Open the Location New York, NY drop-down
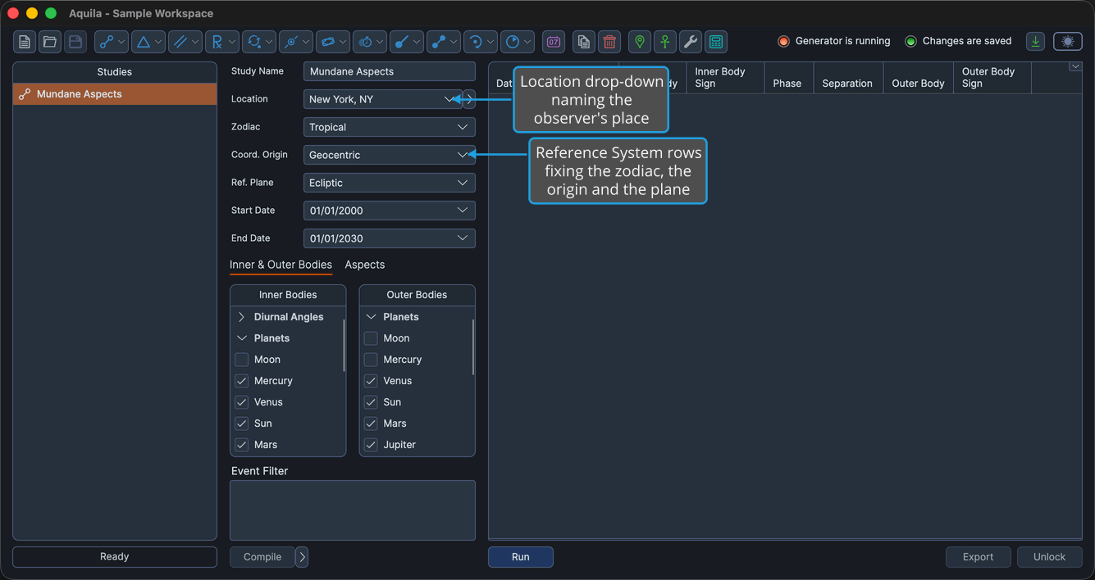 pos(383,99)
